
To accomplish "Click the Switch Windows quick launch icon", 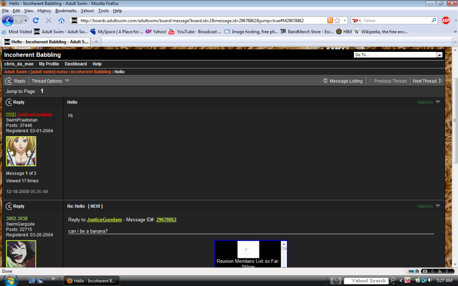I will [x=40, y=281].
